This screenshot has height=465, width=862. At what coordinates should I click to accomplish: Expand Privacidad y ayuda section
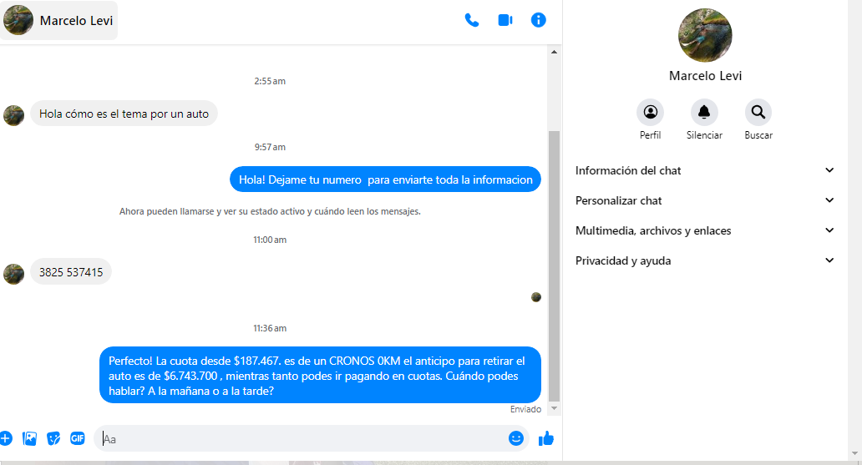point(705,260)
